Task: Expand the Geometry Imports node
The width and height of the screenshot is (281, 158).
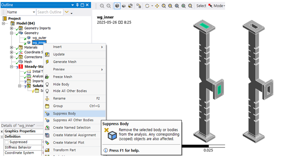Action: pyautogui.click(x=12, y=28)
